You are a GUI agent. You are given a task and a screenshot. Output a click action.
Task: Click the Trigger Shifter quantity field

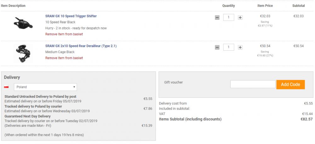228,17
